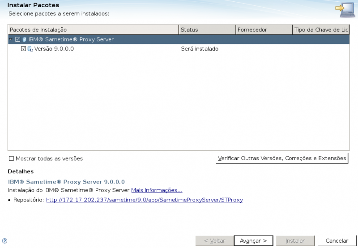The image size is (358, 248).
Task: Proceed with the Avançar button
Action: (x=253, y=241)
